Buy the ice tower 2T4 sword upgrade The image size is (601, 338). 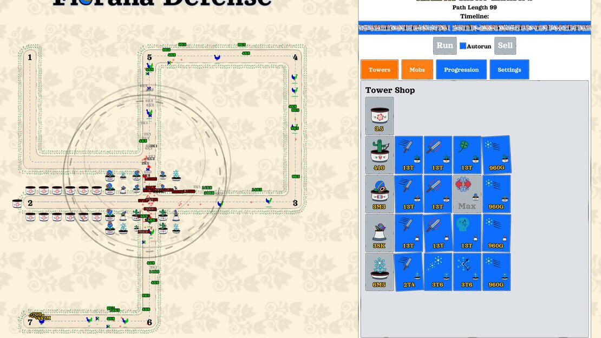[409, 271]
